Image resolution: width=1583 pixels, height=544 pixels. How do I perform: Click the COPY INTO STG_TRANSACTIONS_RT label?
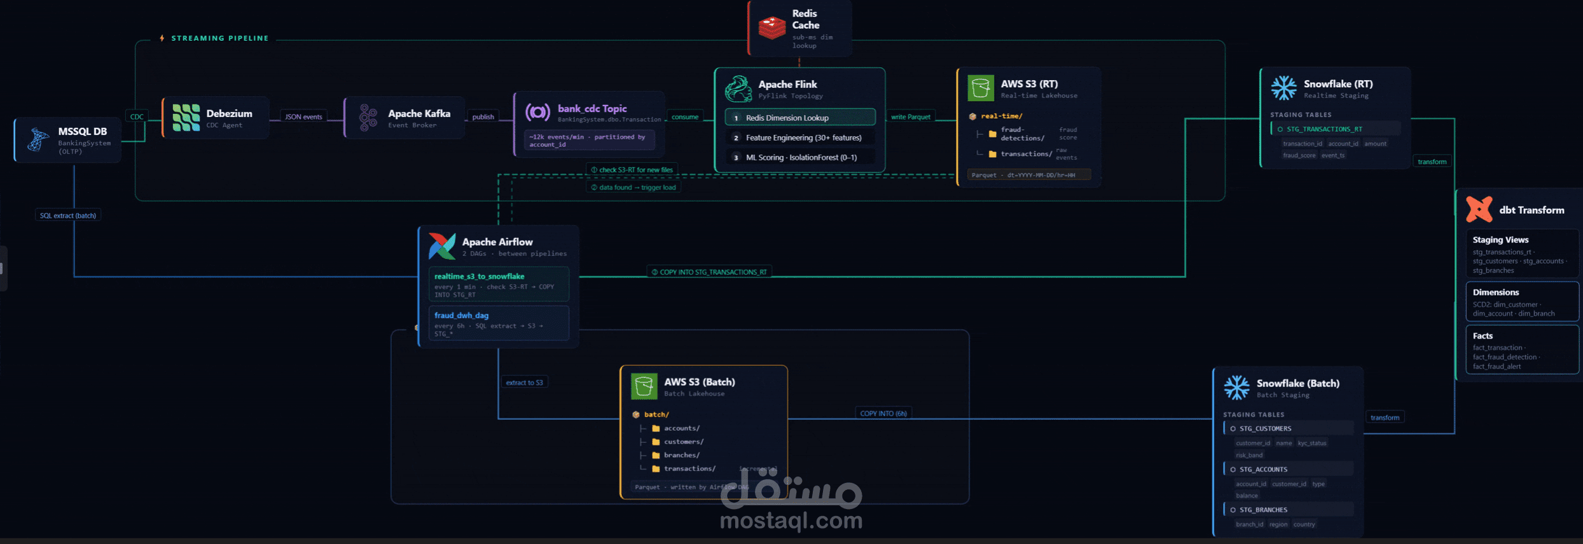click(709, 272)
